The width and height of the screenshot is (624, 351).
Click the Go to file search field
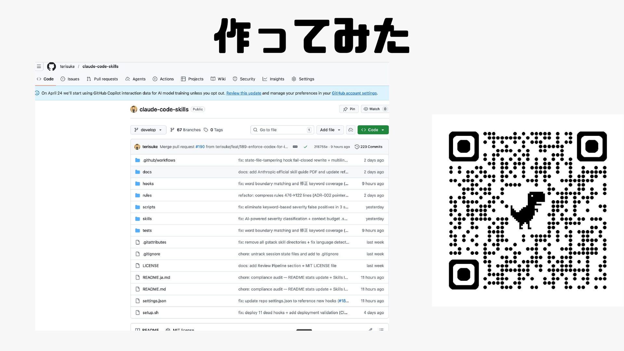pos(281,130)
